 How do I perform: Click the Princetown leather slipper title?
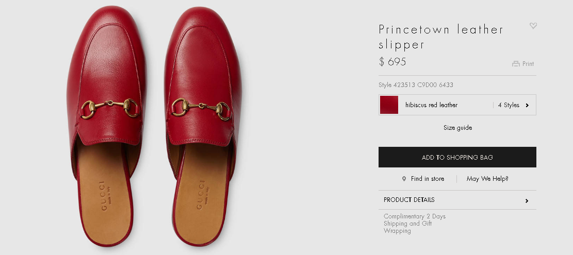[x=441, y=37]
